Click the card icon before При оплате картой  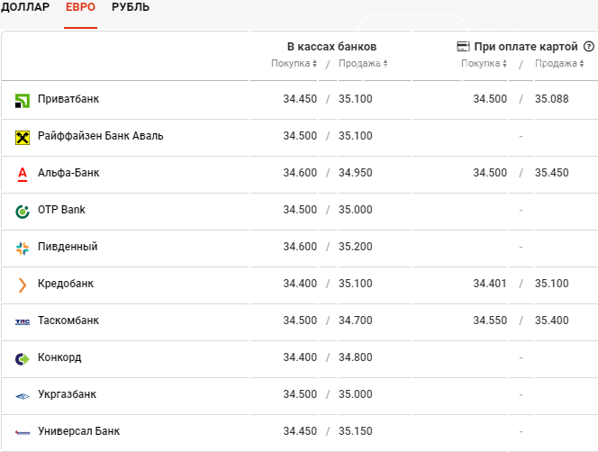coord(463,47)
